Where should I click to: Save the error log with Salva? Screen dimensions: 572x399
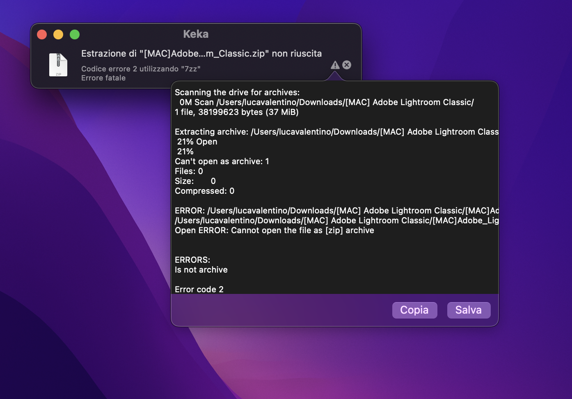[469, 310]
